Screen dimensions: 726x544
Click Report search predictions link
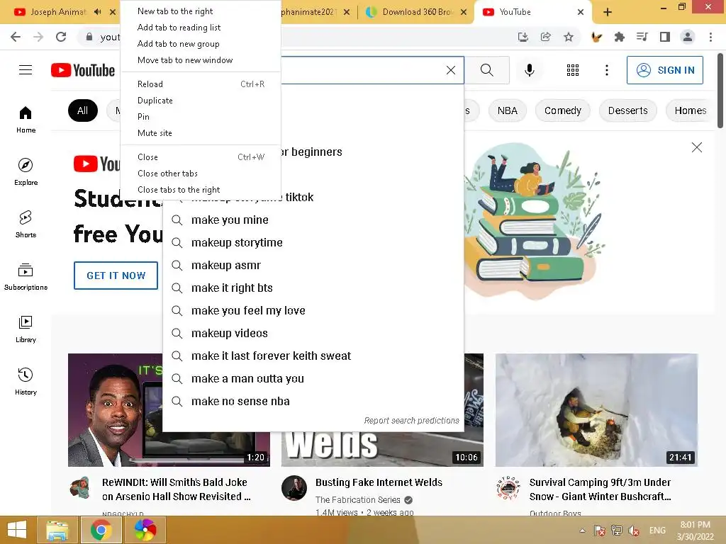411,421
